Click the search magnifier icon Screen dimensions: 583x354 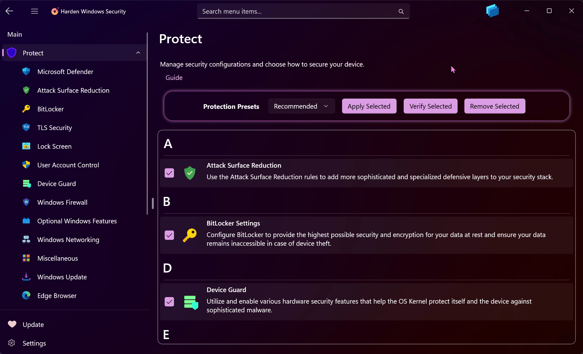coord(401,12)
